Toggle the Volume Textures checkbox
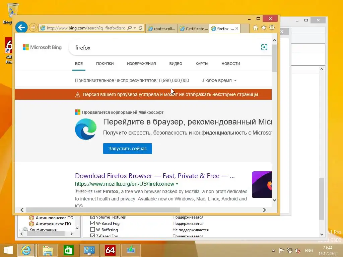This screenshot has height=257, width=343. click(92, 217)
